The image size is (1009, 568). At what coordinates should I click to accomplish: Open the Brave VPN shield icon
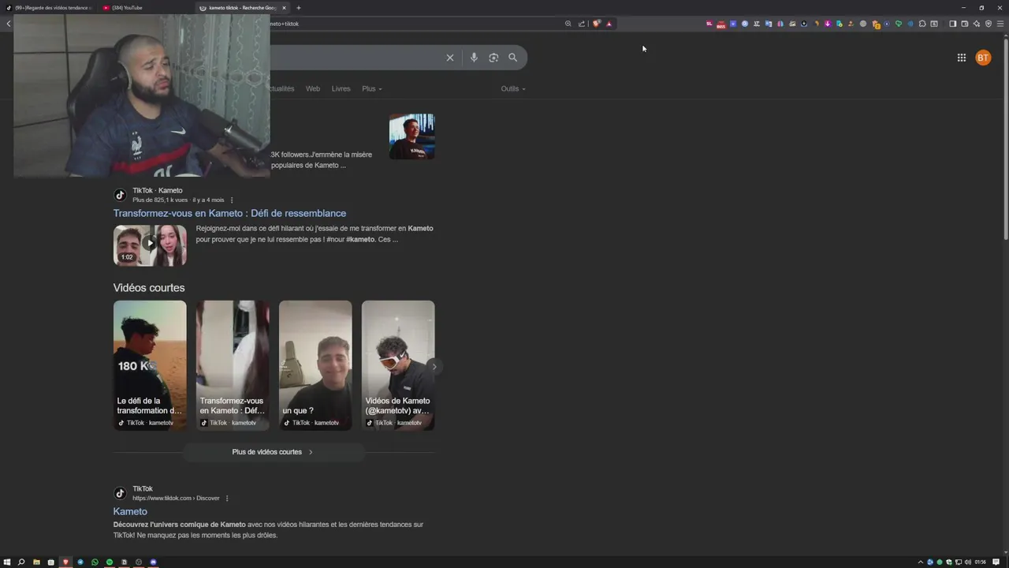(x=989, y=24)
